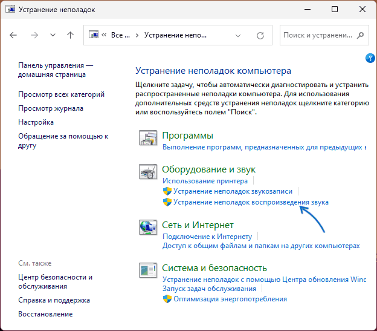Open help with the blue question mark
The image size is (377, 331).
(370, 58)
